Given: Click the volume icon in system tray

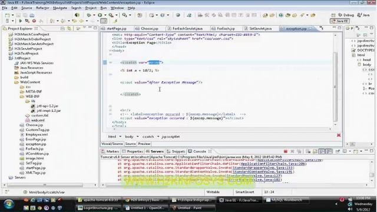Looking at the screenshot, I should 350,209.
